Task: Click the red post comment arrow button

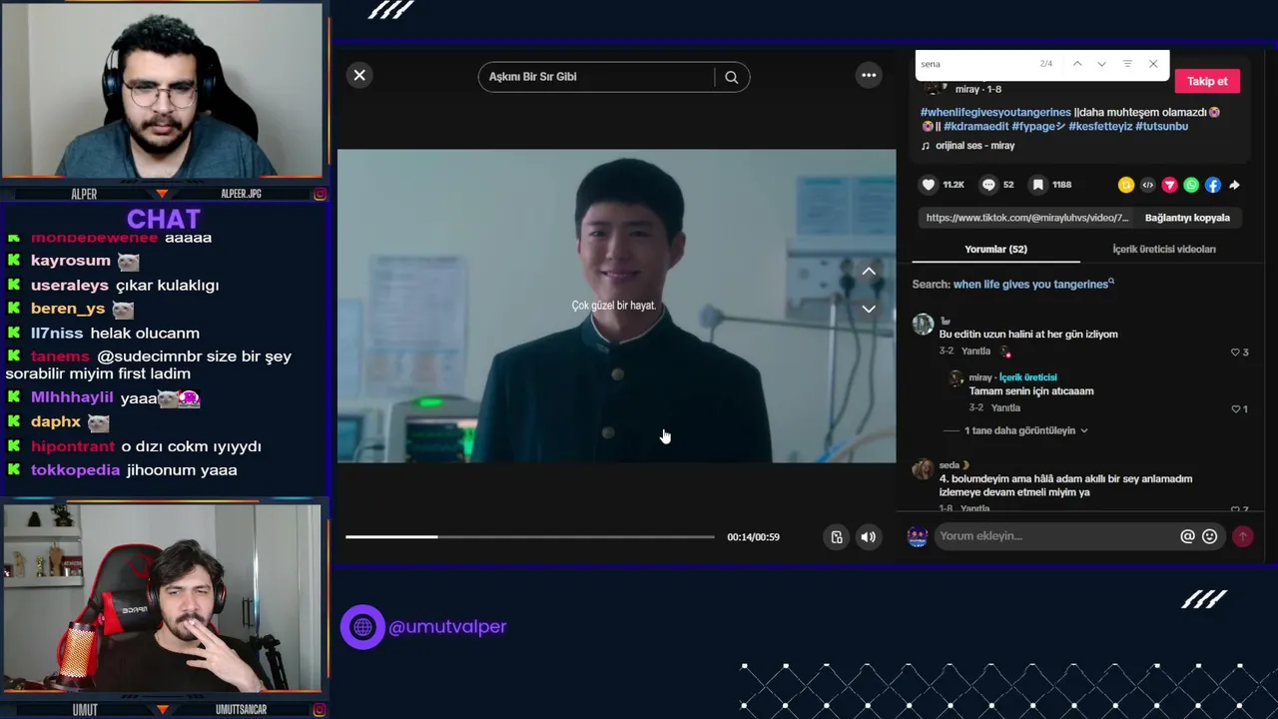Action: pyautogui.click(x=1243, y=536)
